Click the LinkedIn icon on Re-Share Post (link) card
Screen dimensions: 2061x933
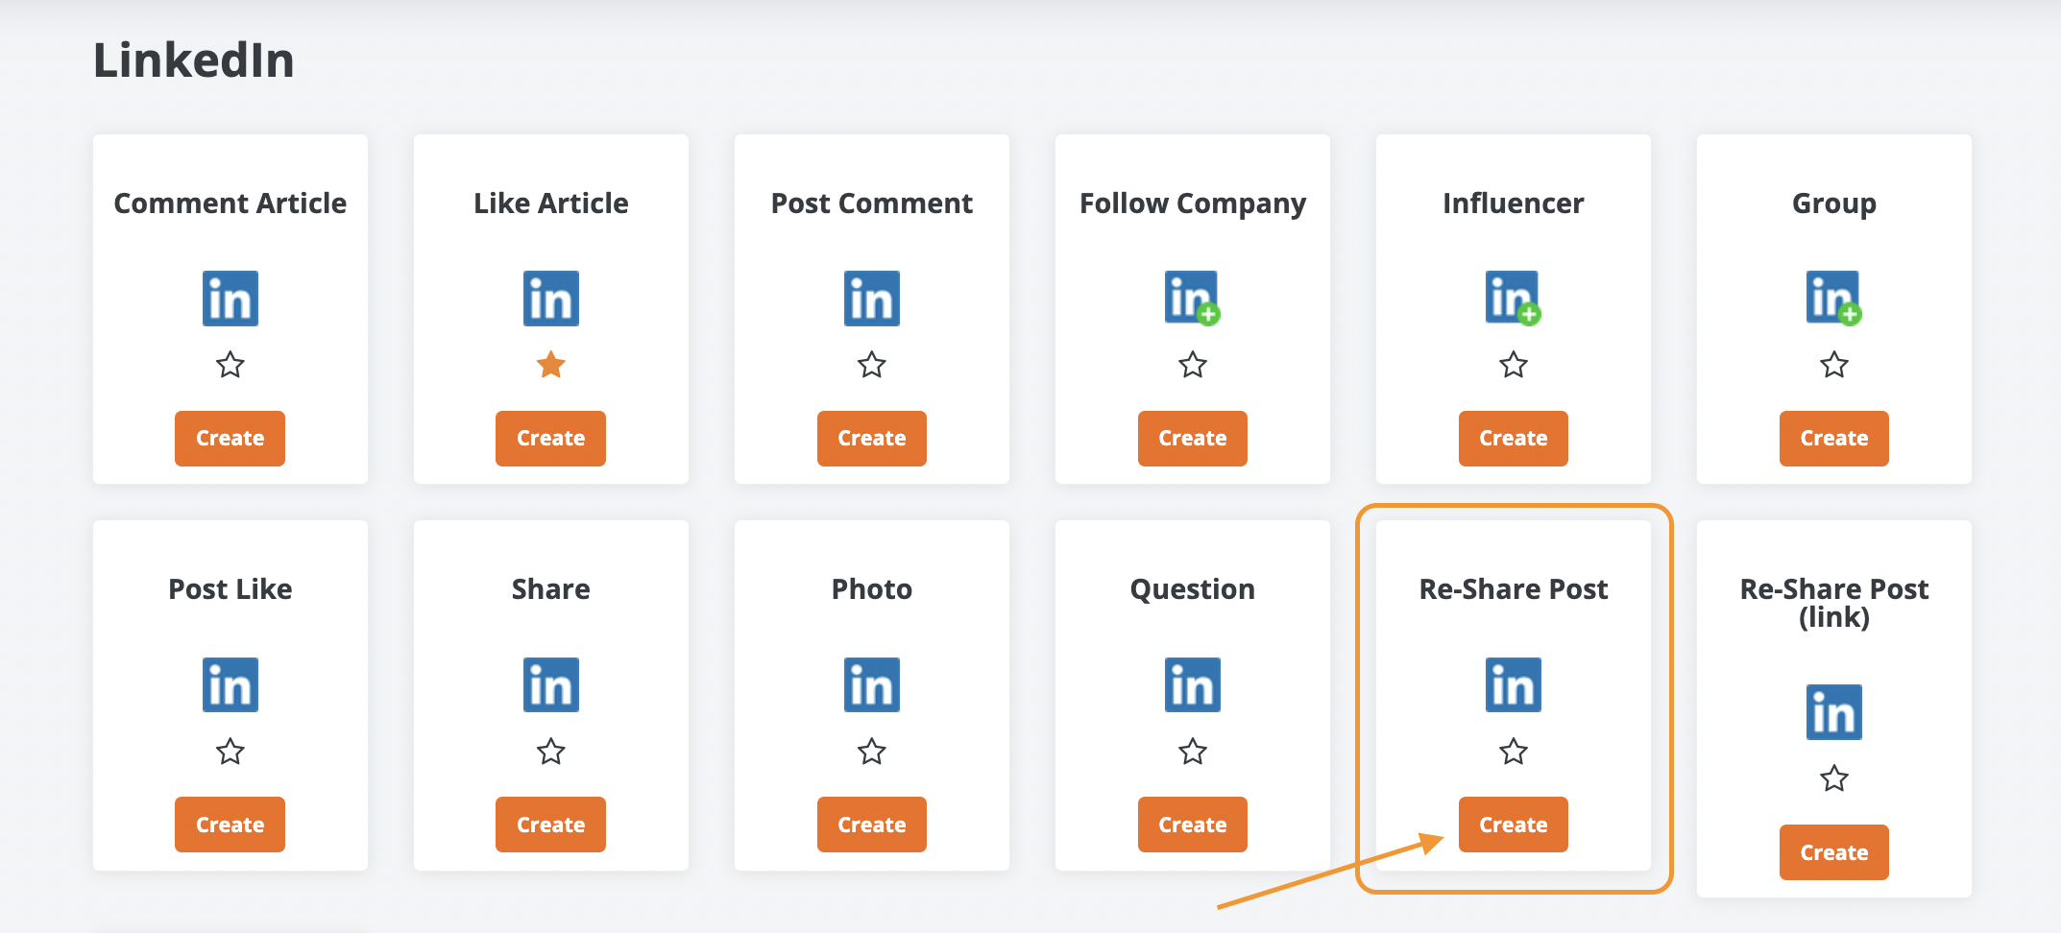pyautogui.click(x=1834, y=712)
